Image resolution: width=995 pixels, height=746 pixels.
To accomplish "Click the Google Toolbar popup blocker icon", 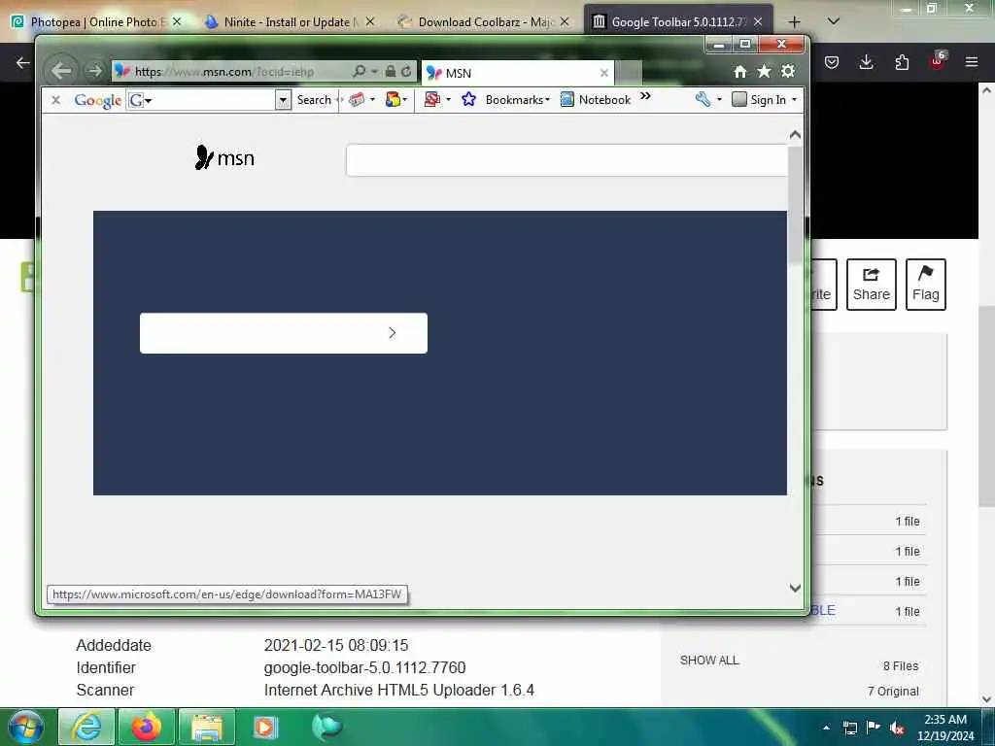I will (x=432, y=100).
